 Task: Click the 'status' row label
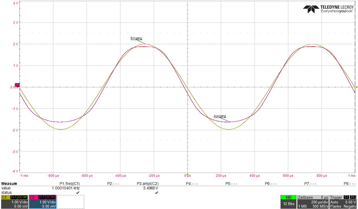click(6, 192)
